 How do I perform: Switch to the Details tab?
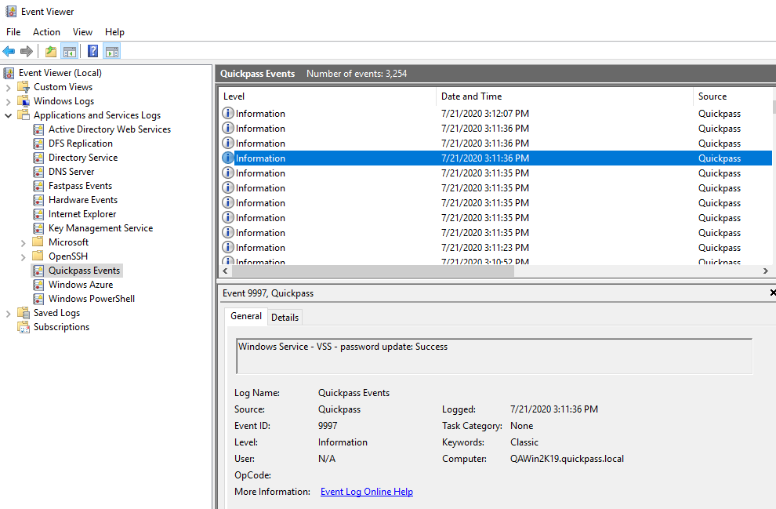[x=285, y=318]
